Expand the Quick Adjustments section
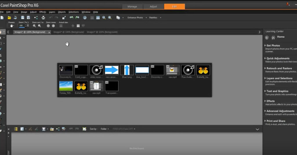Screen dimensions: 297x155 coord(278,58)
